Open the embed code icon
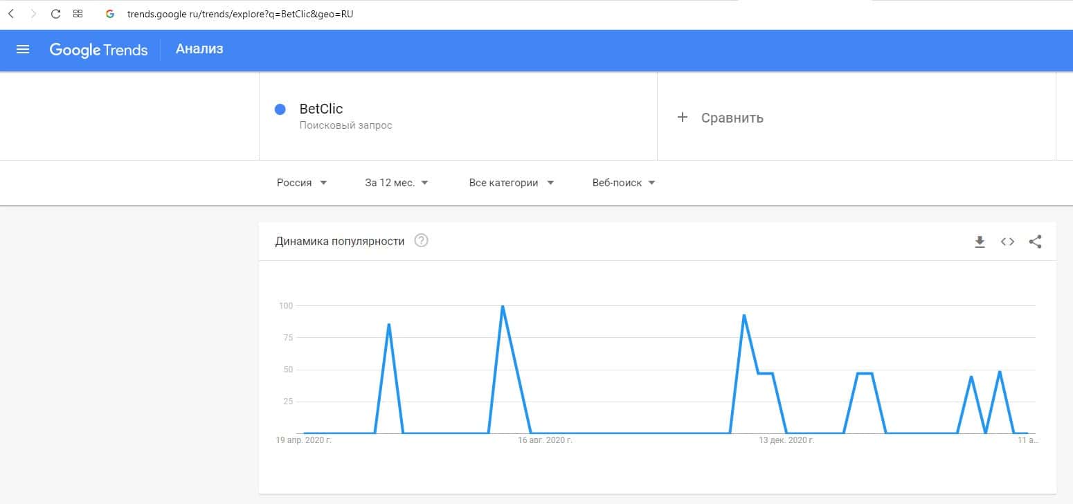Screen dimensions: 1073x504 point(1007,242)
